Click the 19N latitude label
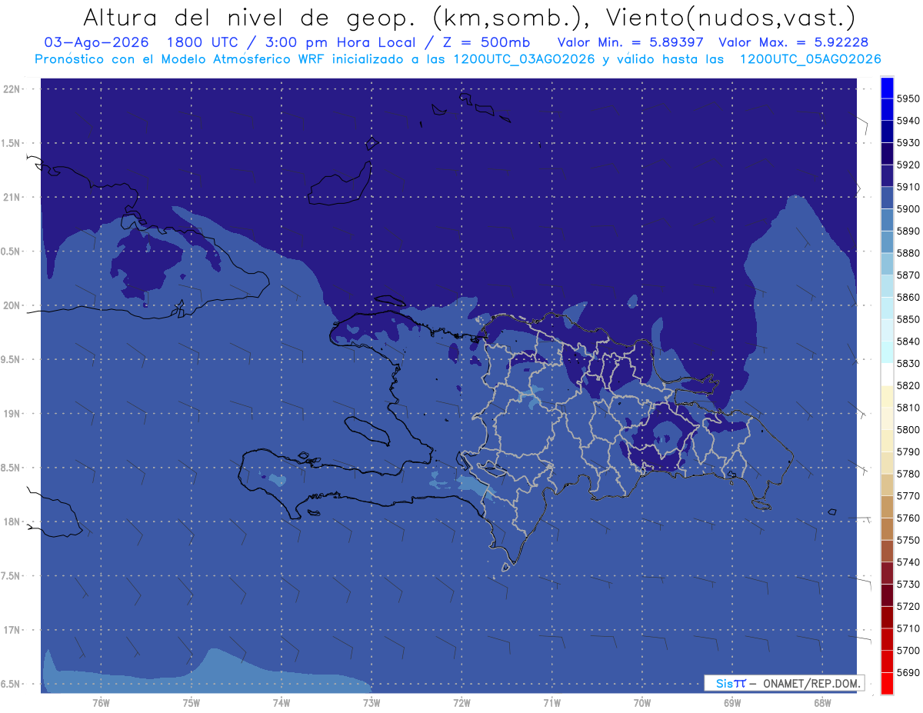This screenshot has height=713, width=923. (x=12, y=414)
